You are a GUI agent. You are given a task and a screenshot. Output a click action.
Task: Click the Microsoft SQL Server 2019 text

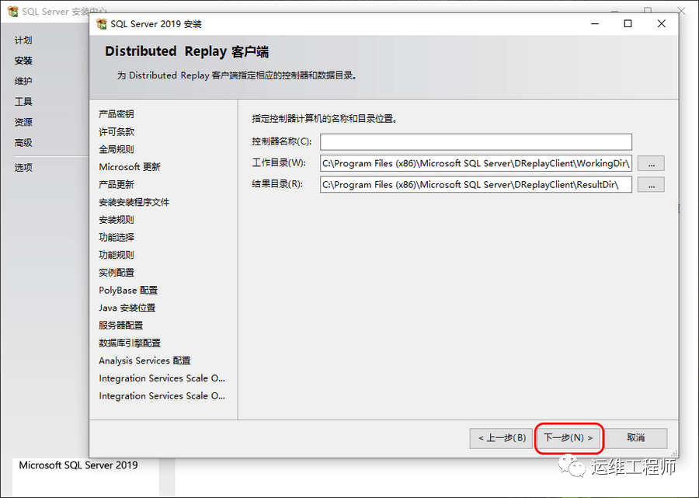tap(78, 465)
